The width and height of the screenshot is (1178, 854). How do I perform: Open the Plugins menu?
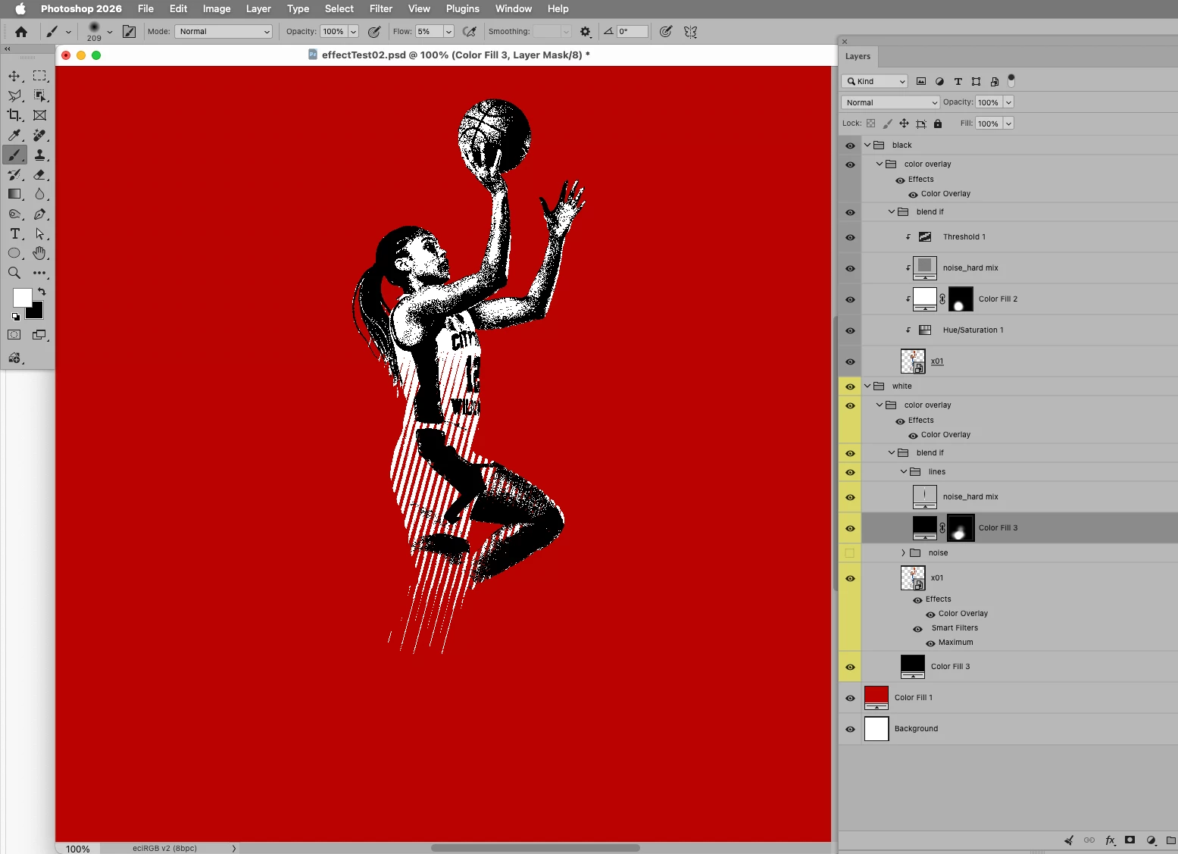pyautogui.click(x=463, y=9)
